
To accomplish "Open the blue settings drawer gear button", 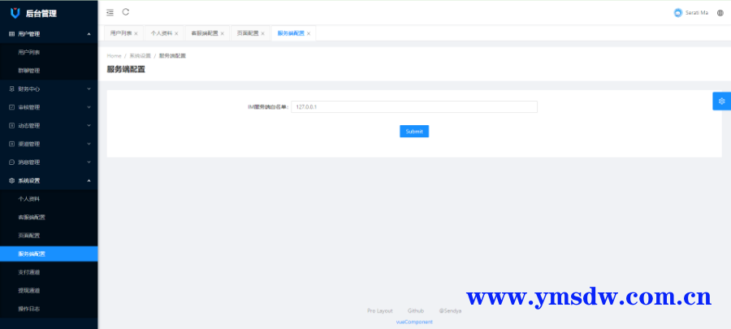I will 721,101.
